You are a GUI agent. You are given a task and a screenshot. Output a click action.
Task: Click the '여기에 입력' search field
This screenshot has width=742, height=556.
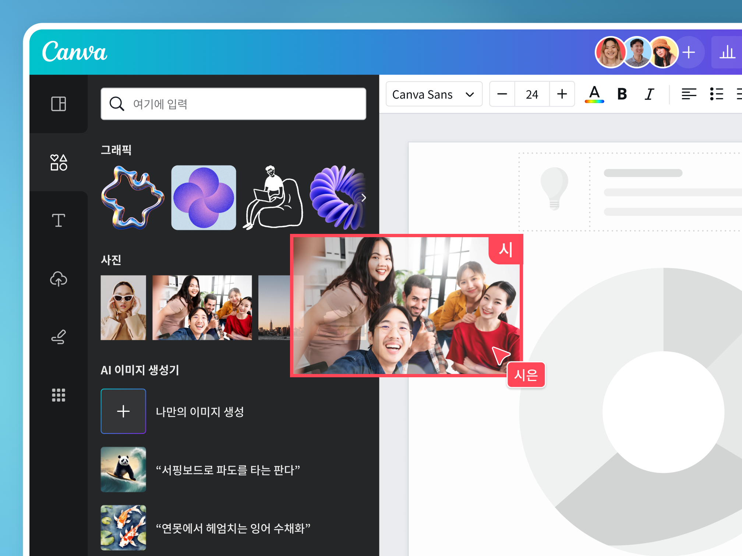click(x=233, y=104)
